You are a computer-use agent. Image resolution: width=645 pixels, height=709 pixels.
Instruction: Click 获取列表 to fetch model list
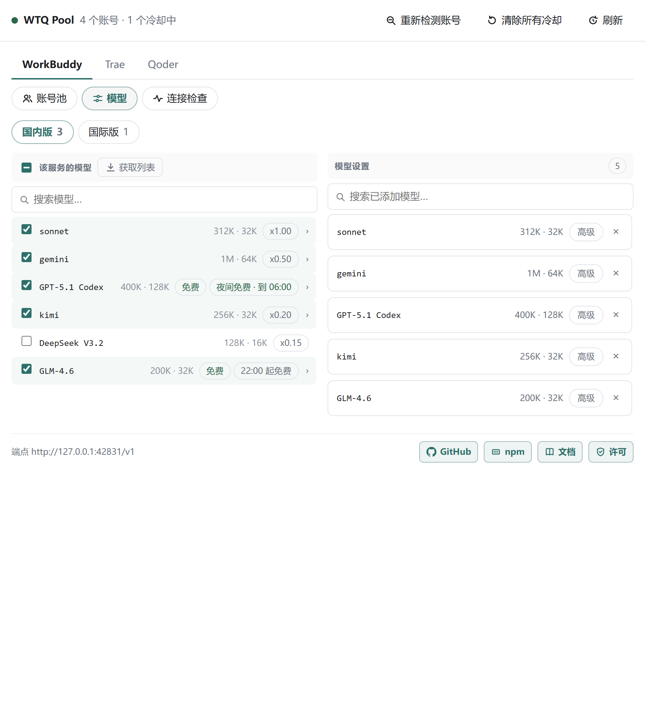pyautogui.click(x=130, y=167)
